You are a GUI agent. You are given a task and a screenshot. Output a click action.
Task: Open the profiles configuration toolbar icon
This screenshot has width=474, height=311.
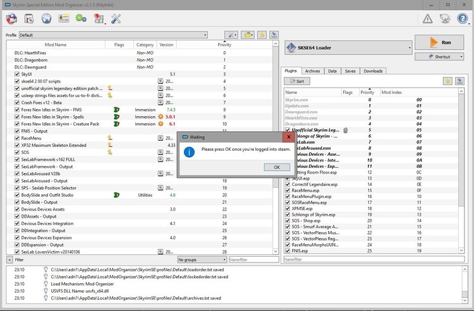pos(64,19)
